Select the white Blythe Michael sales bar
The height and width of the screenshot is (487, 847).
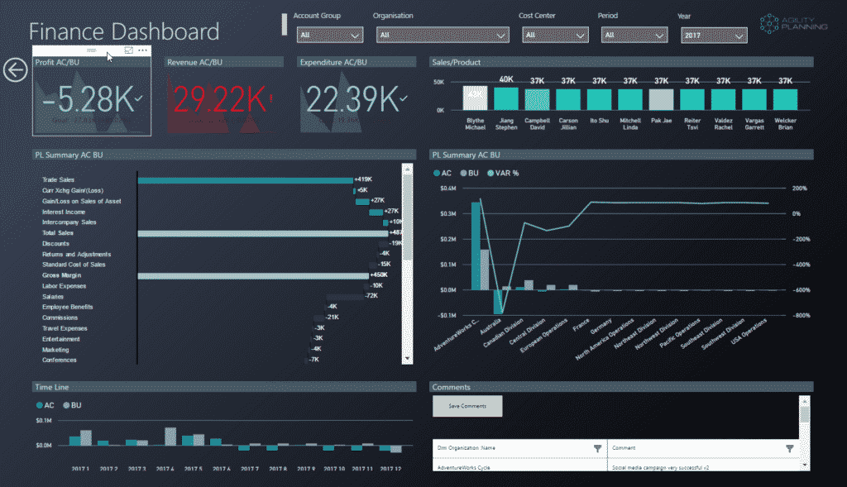pos(475,98)
